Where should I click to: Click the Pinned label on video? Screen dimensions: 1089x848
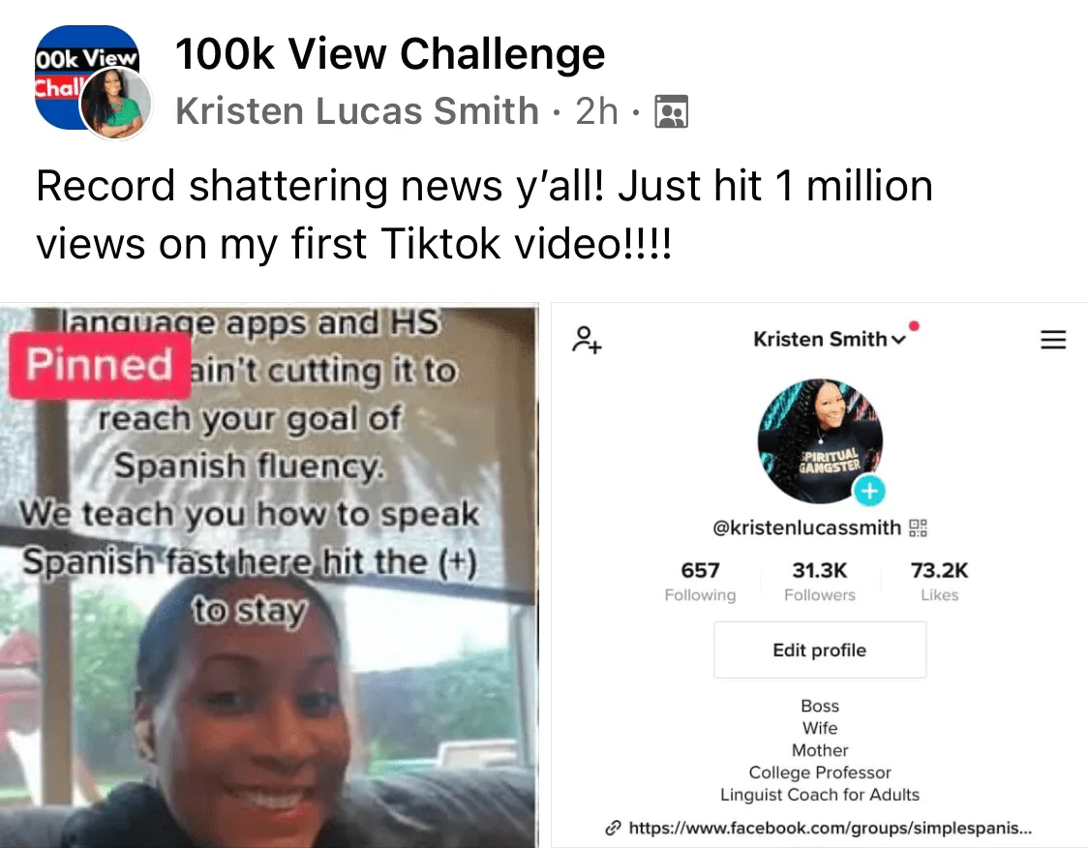tap(100, 365)
